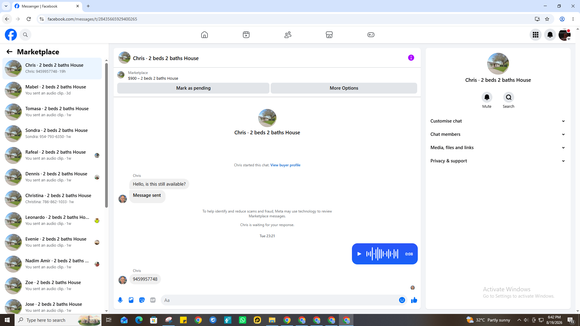Open the Chrome tab search dropdown
The height and width of the screenshot is (326, 580).
(x=6, y=6)
